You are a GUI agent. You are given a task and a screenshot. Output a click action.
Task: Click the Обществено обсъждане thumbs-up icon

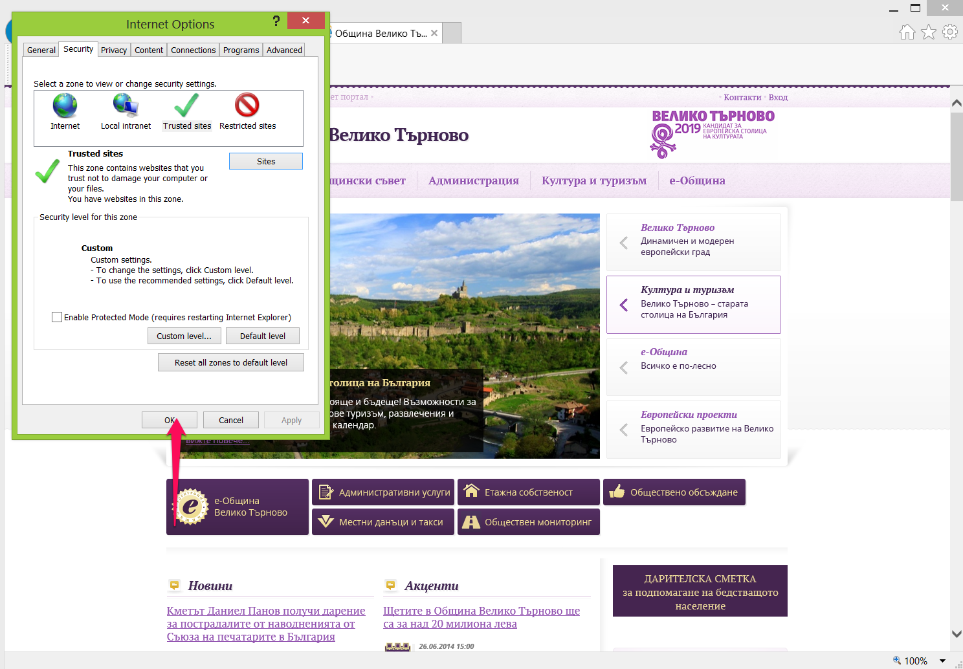coord(617,492)
